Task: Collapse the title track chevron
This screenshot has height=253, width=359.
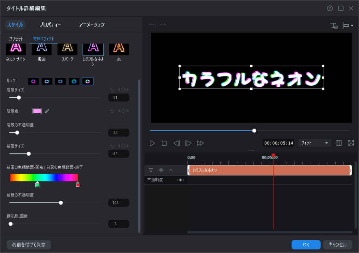Action: [171, 170]
